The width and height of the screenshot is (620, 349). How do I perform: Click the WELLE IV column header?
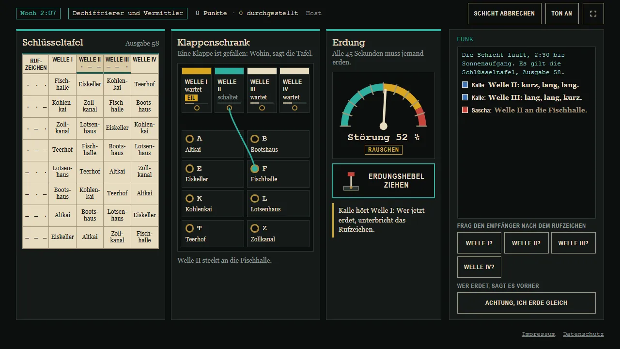(145, 64)
